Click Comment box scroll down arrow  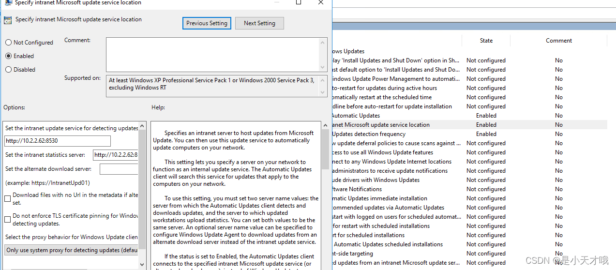[323, 67]
